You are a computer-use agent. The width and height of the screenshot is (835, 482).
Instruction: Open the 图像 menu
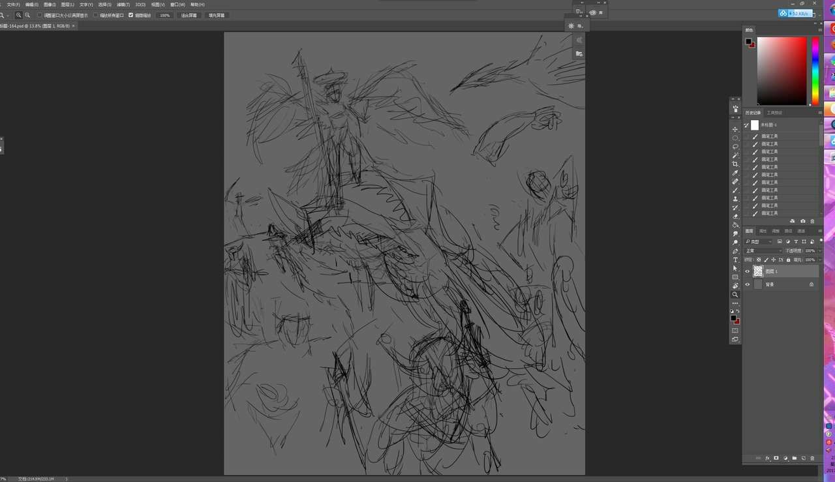coord(50,5)
